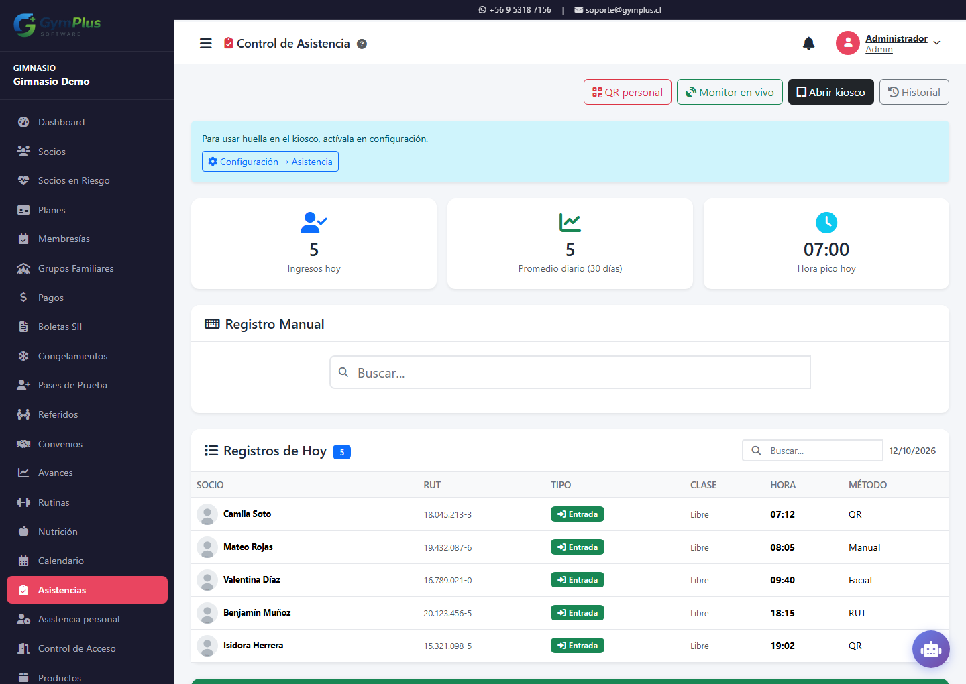The height and width of the screenshot is (684, 966).
Task: Click Abrir kiosco button
Action: coord(830,92)
